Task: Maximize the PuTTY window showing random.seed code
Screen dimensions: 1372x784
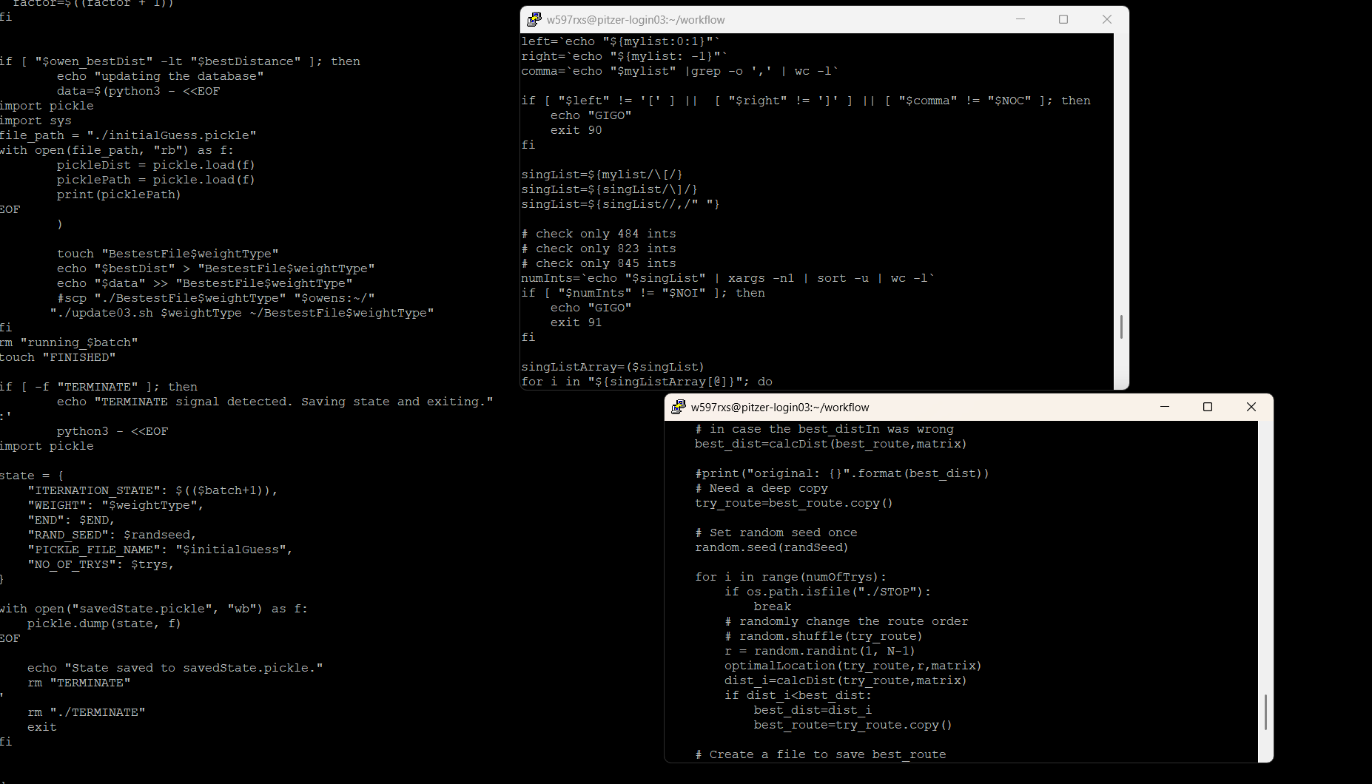Action: click(1208, 407)
